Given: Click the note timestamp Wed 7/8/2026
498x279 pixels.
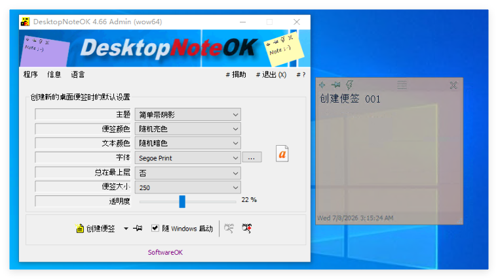Looking at the screenshot, I should [355, 218].
